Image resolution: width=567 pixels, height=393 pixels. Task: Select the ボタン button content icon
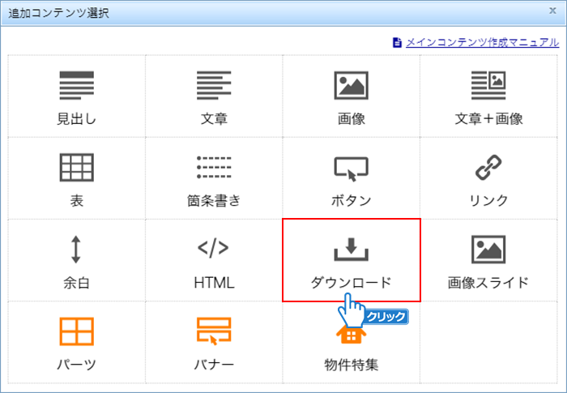[x=351, y=169]
